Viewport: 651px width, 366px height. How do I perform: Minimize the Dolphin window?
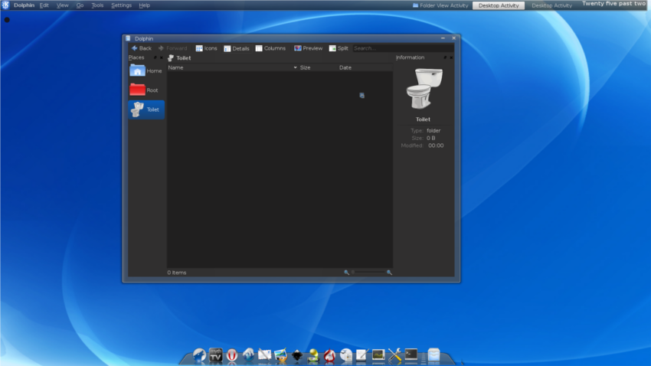(443, 38)
